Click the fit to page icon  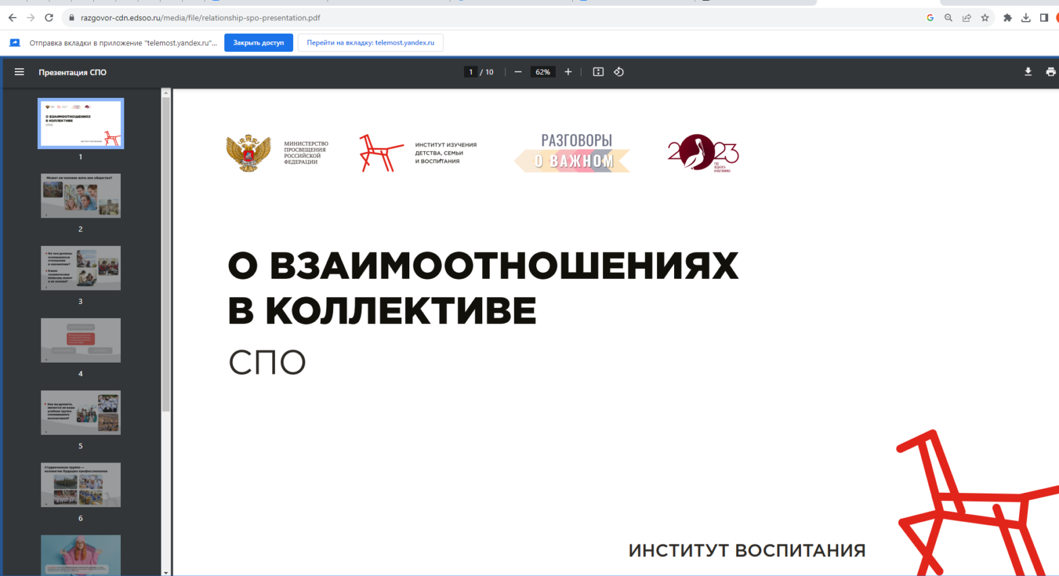(598, 72)
